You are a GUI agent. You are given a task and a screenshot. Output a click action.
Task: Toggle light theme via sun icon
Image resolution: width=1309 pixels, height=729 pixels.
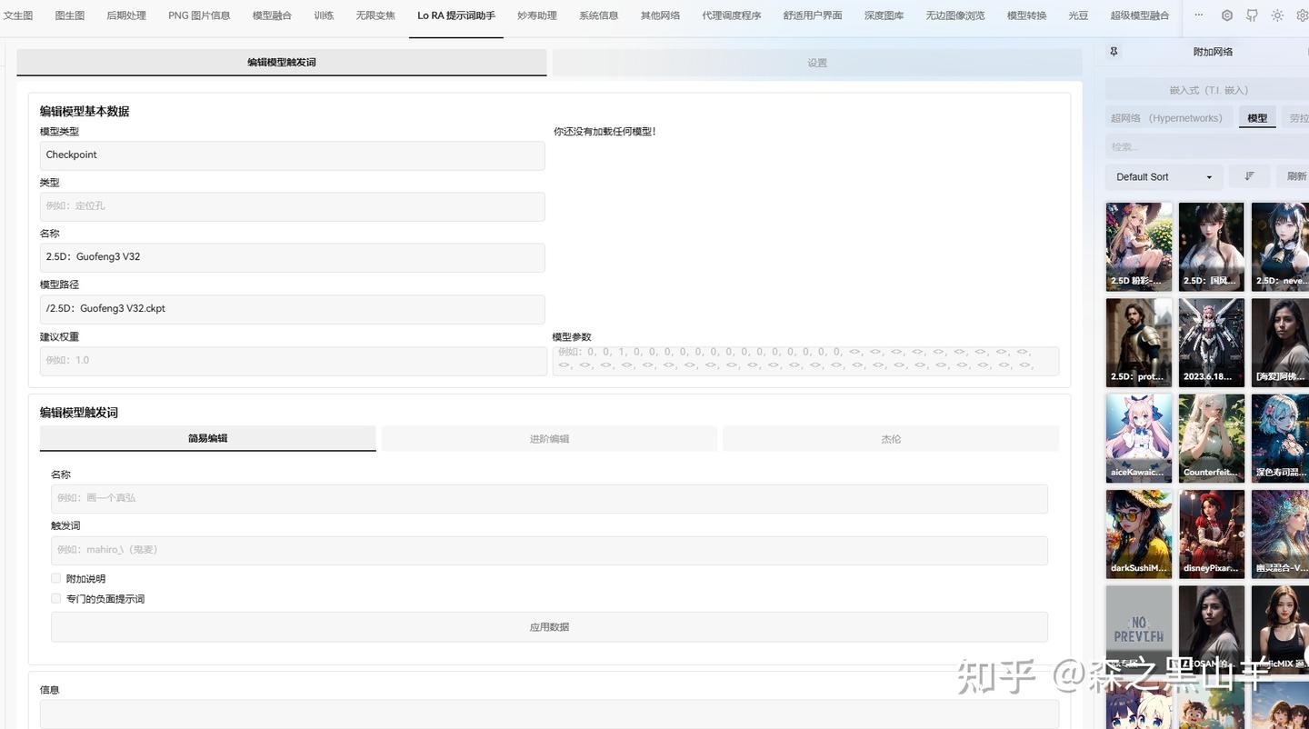tap(1277, 15)
